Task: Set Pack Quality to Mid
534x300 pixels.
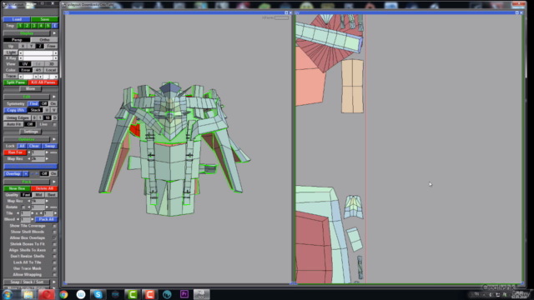Action: [x=38, y=195]
